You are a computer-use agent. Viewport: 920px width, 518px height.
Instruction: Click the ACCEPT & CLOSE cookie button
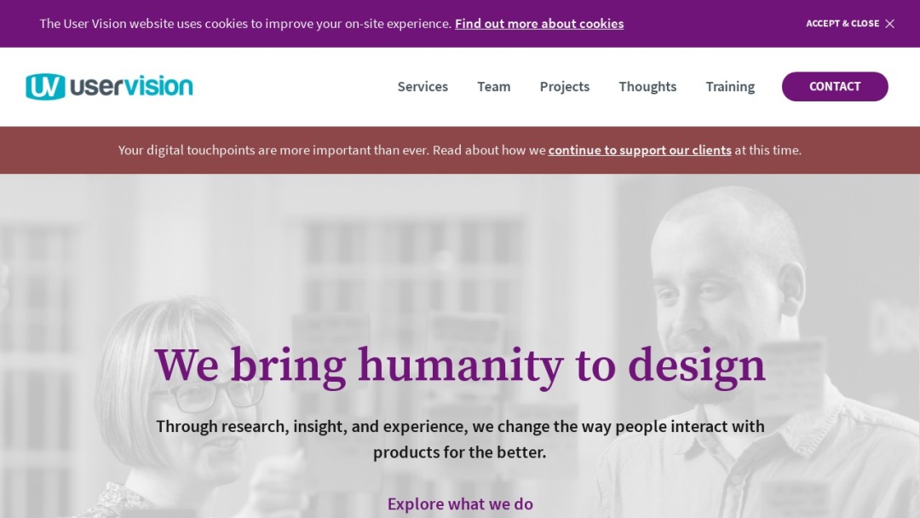click(x=842, y=23)
